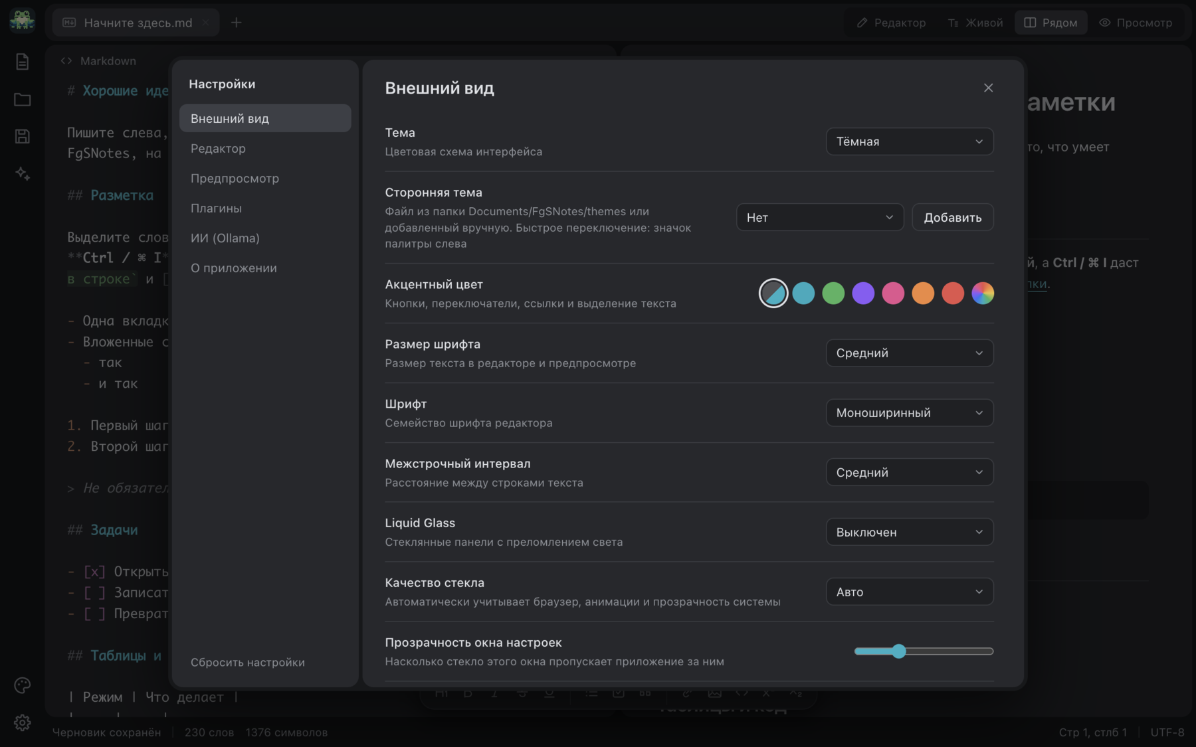The image size is (1196, 747).
Task: Select the pink accent color swatch
Action: (893, 293)
